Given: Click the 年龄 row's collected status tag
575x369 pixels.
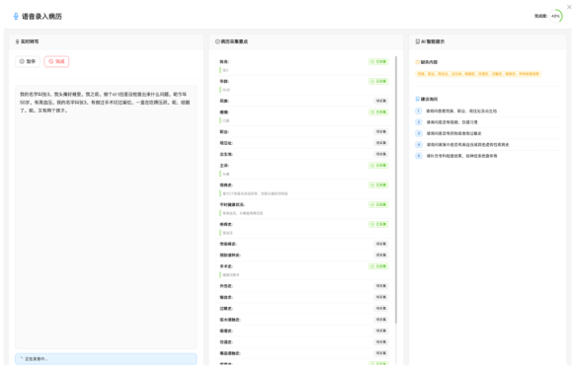Looking at the screenshot, I should click(378, 81).
